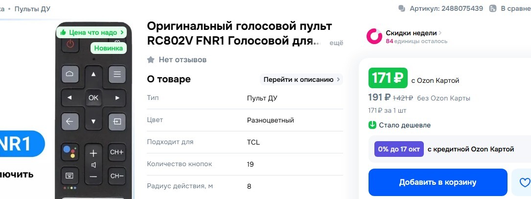Viewport: 531px width, 199px height.
Task: Click the TCL compatibility value
Action: click(254, 142)
